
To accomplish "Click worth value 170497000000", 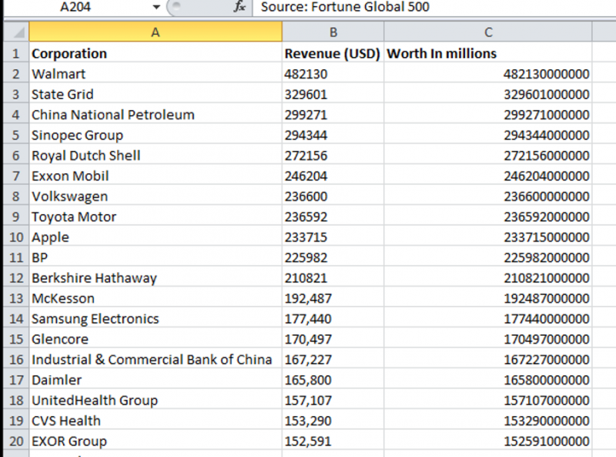I will point(488,339).
